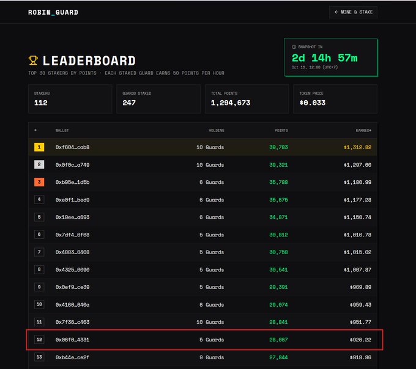
Task: Go back to Mine & Stake
Action: pos(353,12)
